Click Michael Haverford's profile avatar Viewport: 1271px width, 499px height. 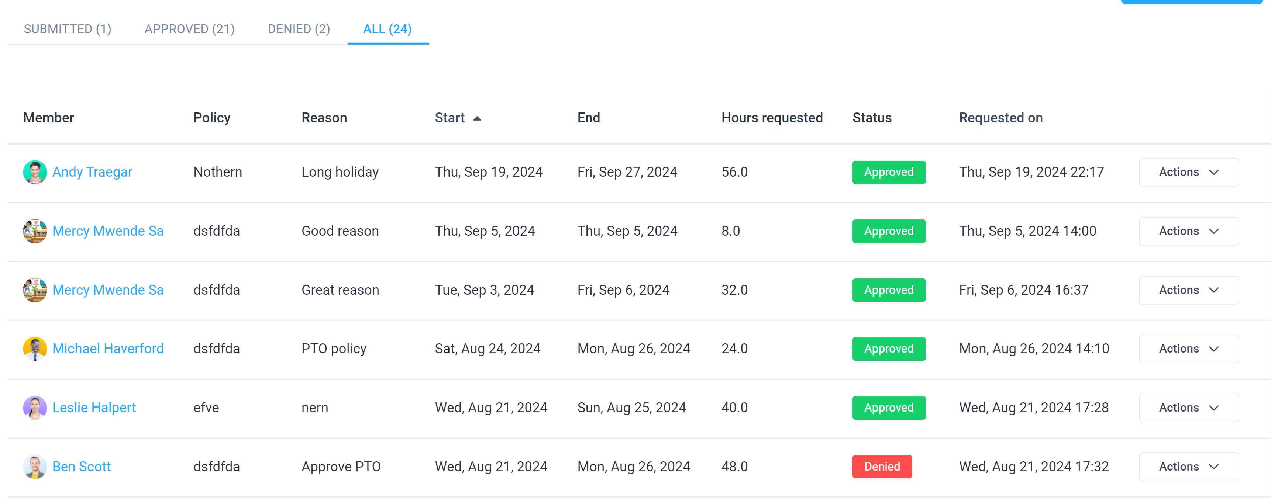[35, 349]
